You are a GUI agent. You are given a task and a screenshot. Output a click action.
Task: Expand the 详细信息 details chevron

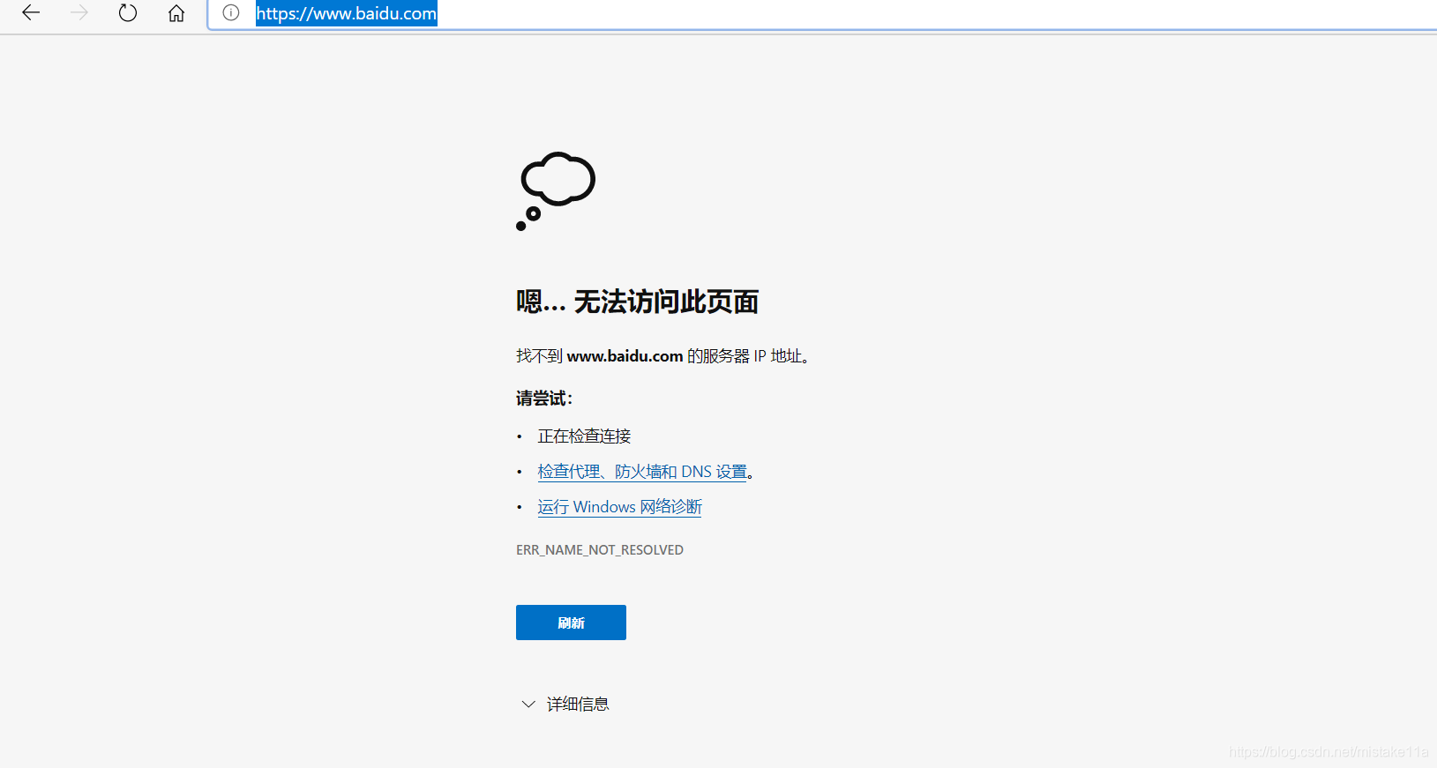click(528, 704)
